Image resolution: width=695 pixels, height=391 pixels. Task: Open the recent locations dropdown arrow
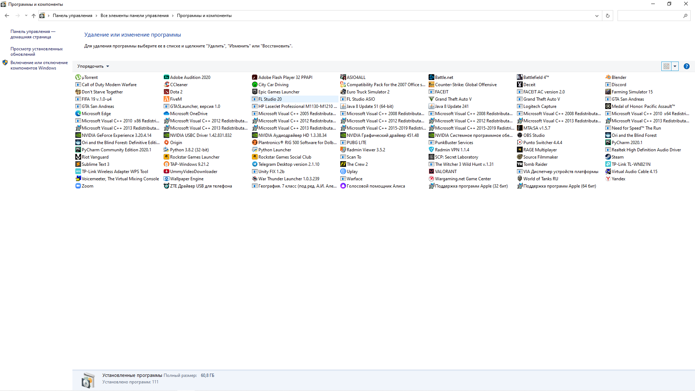pos(26,16)
